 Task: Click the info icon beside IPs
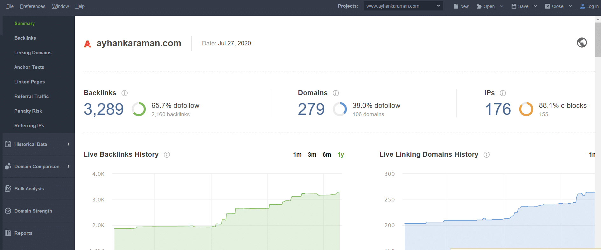coord(503,93)
